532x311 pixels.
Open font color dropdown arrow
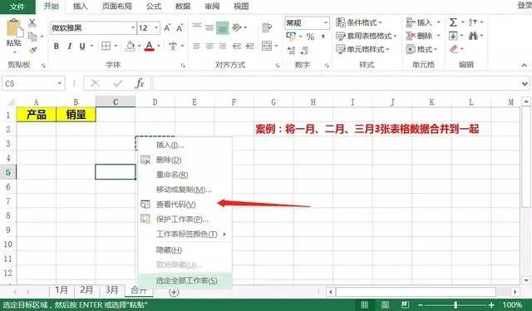(x=159, y=47)
